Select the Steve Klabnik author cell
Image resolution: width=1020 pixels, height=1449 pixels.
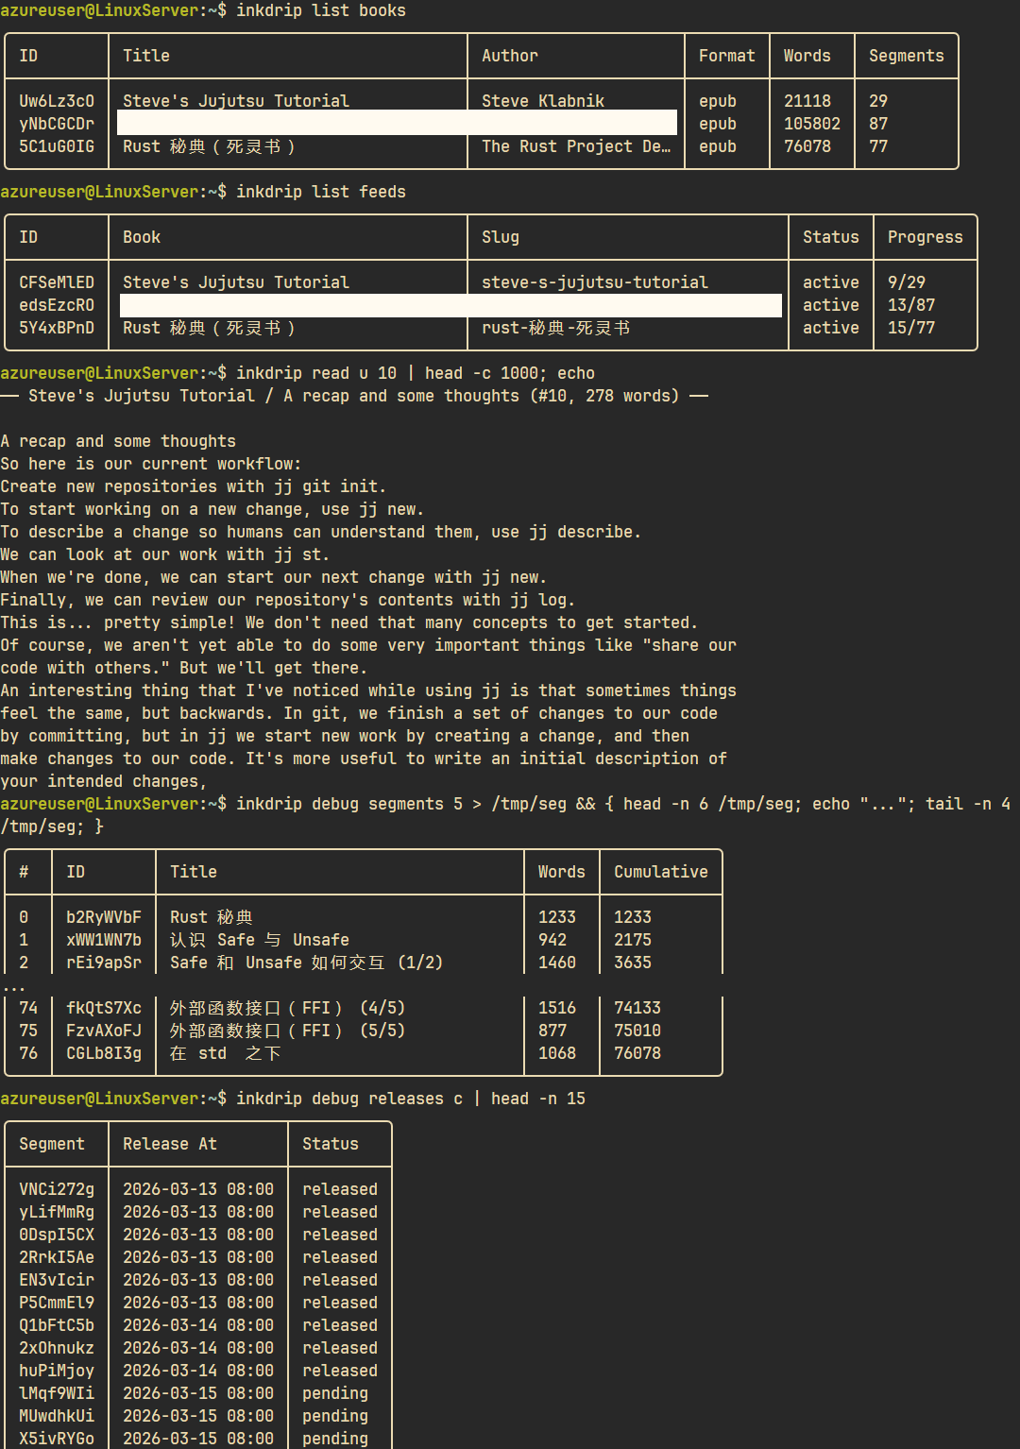(x=543, y=101)
